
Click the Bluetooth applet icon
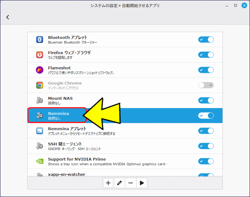40,40
